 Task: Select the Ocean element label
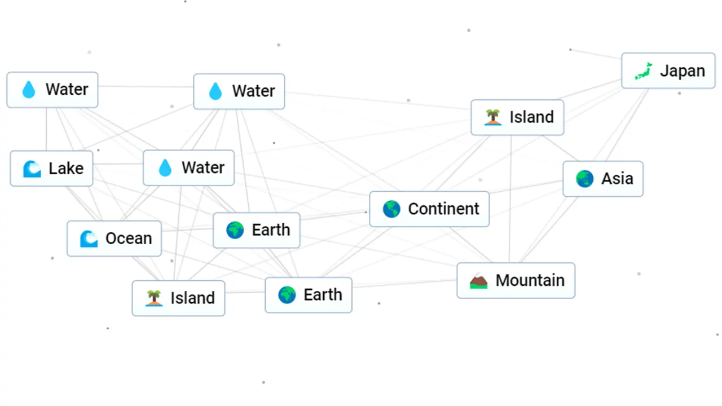coord(129,239)
